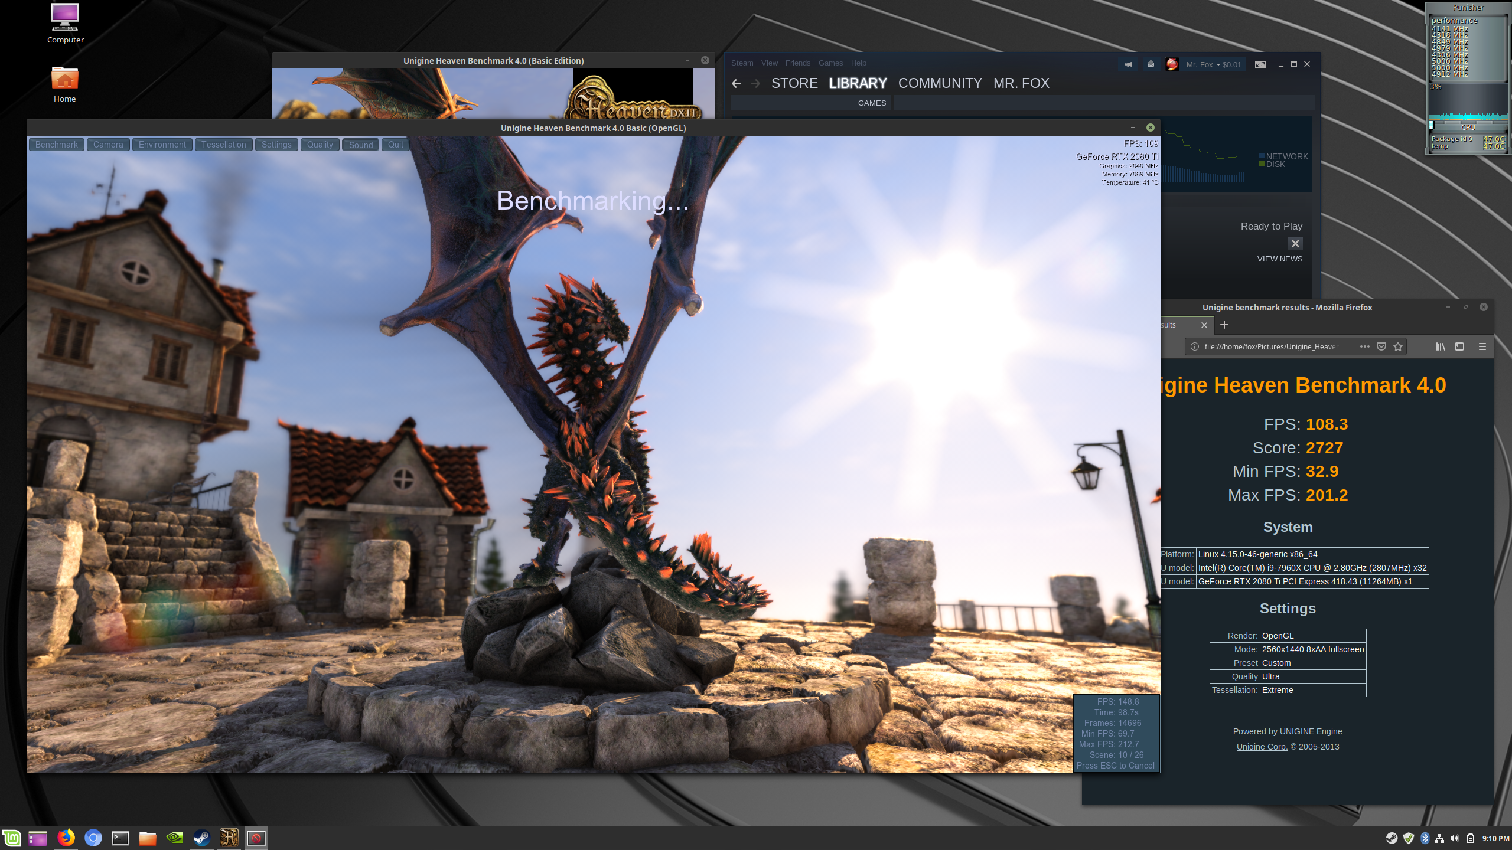Open network connections tray icon
The image size is (1512, 850).
1440,838
